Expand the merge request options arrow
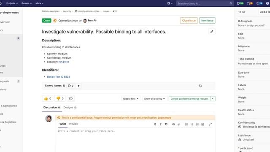270x152 pixels. [x=213, y=99]
